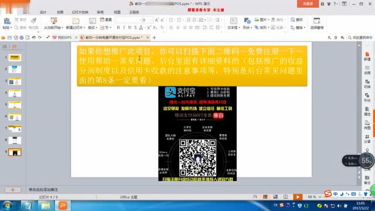Viewport: 375px width, 211px height.
Task: Add a new document tab with plus
Action: [154, 38]
